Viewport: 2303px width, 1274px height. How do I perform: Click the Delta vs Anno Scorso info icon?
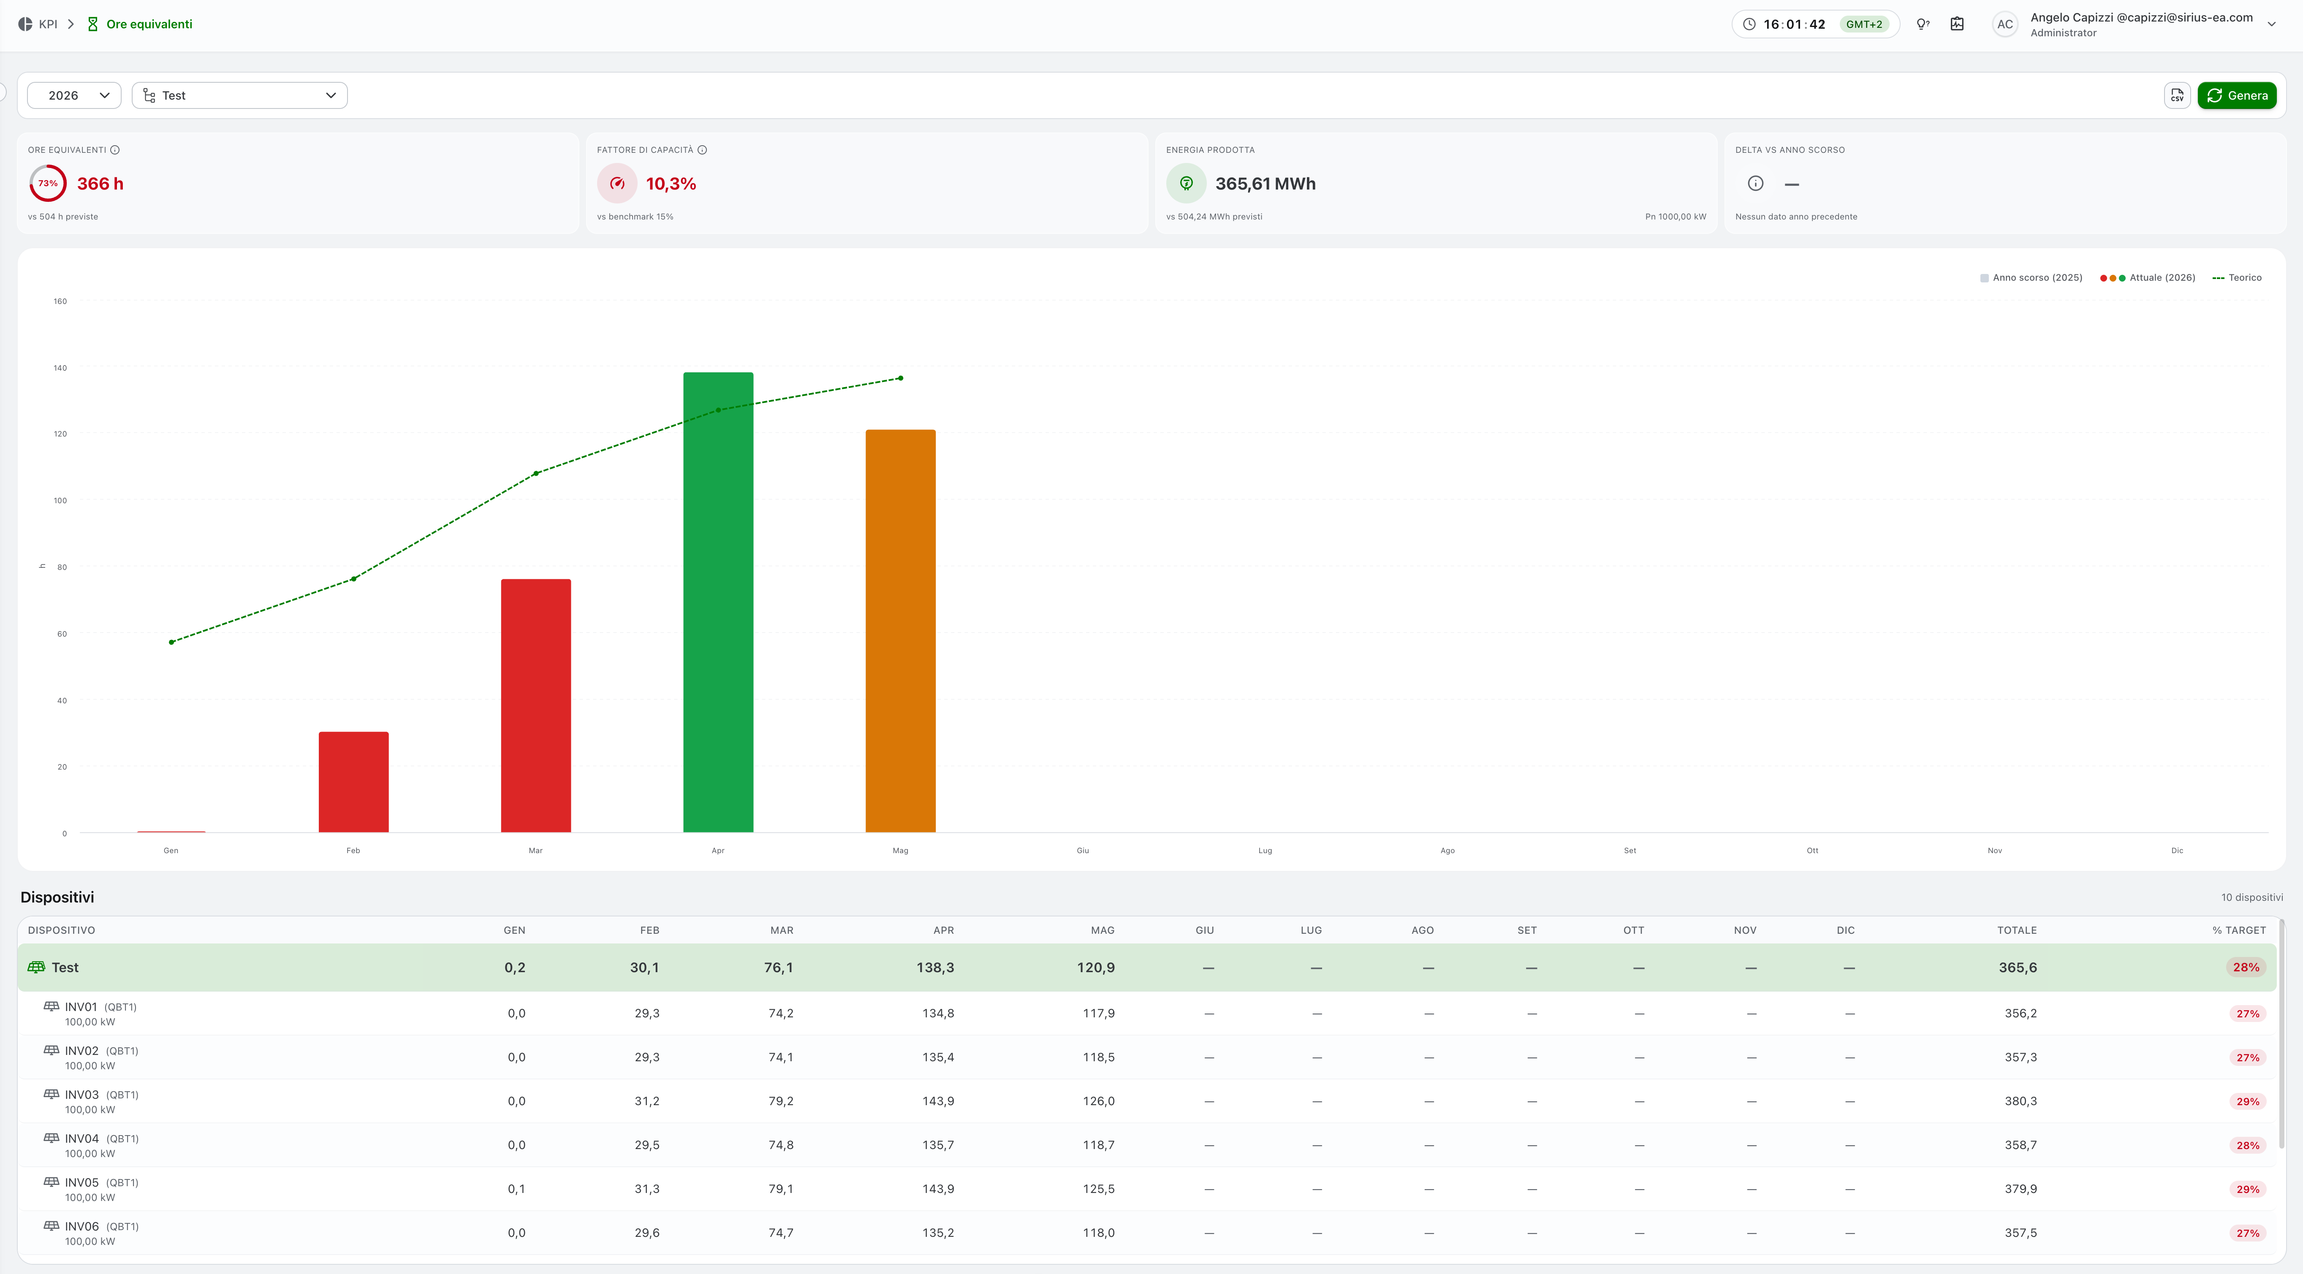[1756, 183]
